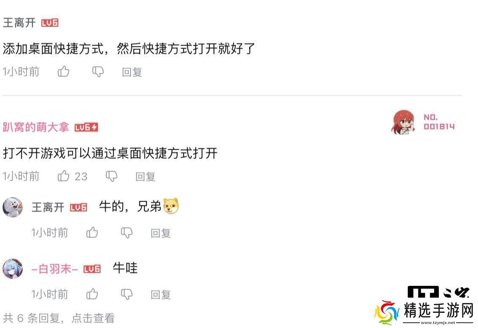Expand all 6 replies via 点击查看
Viewport: 478px width, 328px height.
(93, 318)
